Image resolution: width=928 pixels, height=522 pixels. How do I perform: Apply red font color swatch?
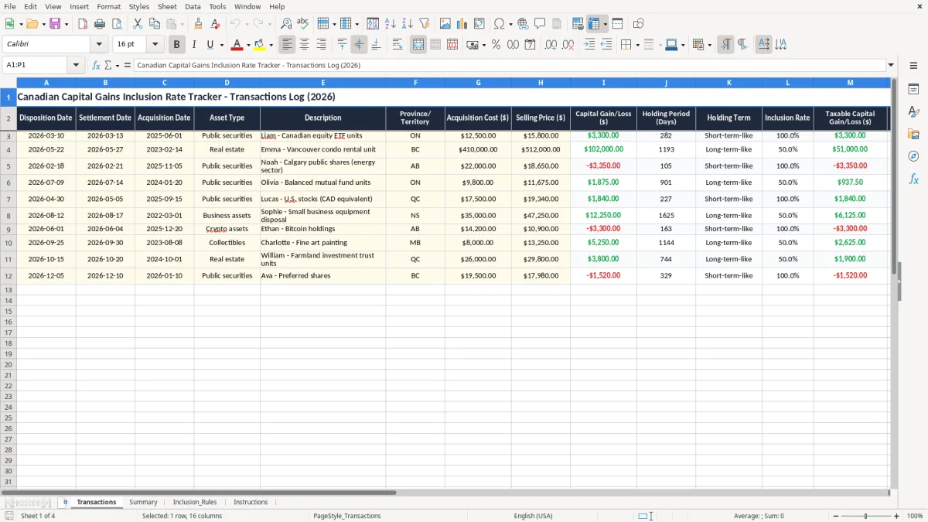tap(237, 45)
